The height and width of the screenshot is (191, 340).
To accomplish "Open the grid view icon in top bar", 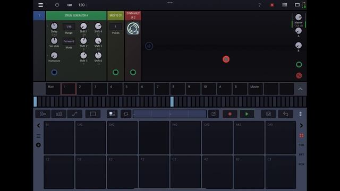I will coord(285,5).
